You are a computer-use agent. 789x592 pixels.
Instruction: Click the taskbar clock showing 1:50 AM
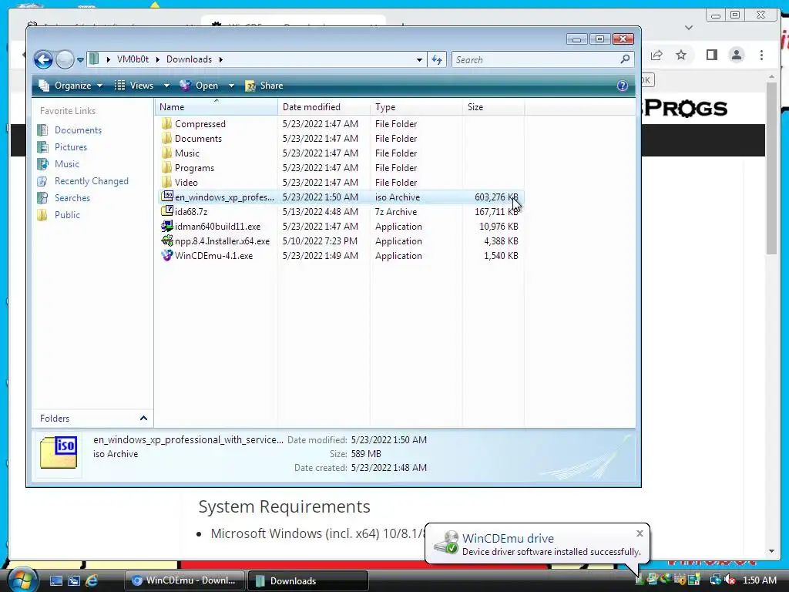click(x=760, y=580)
